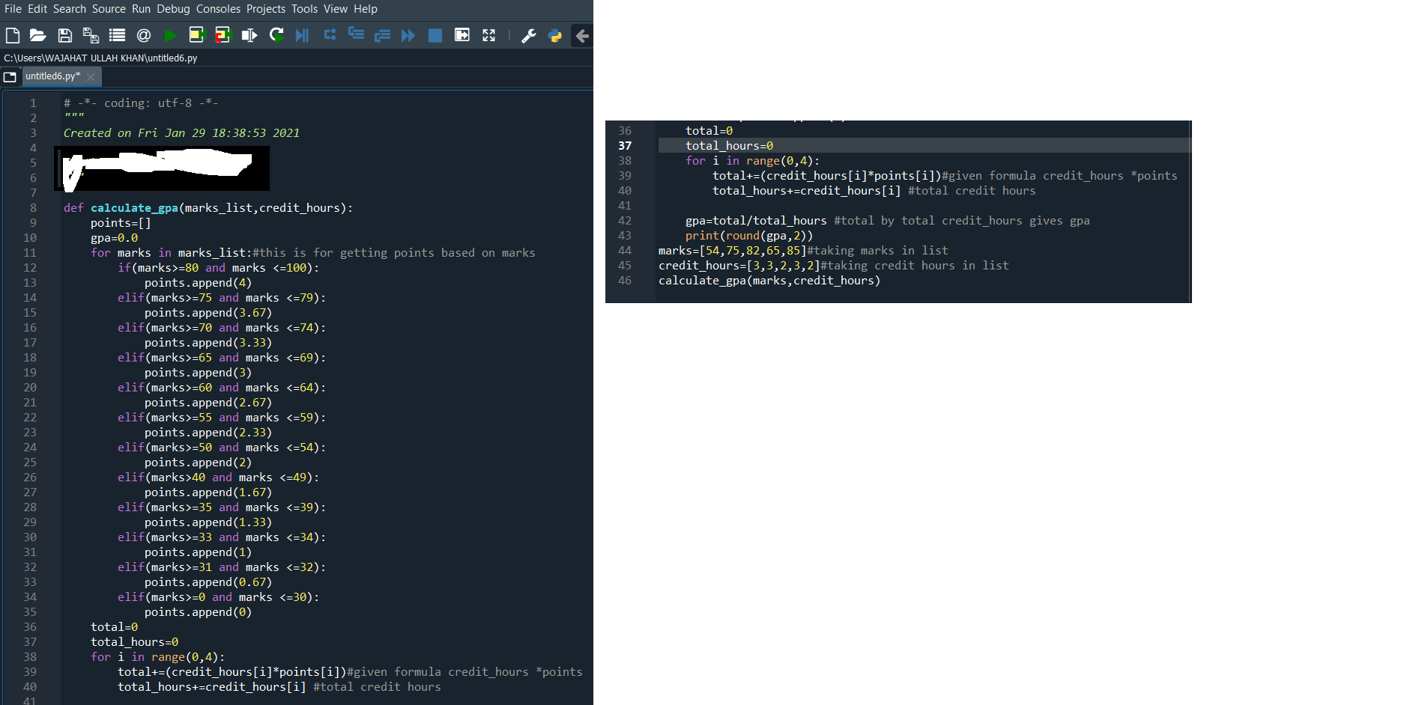
Task: Open the Consoles menu
Action: click(x=218, y=8)
